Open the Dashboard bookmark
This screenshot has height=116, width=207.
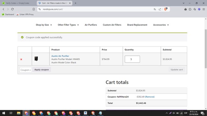(8, 15)
